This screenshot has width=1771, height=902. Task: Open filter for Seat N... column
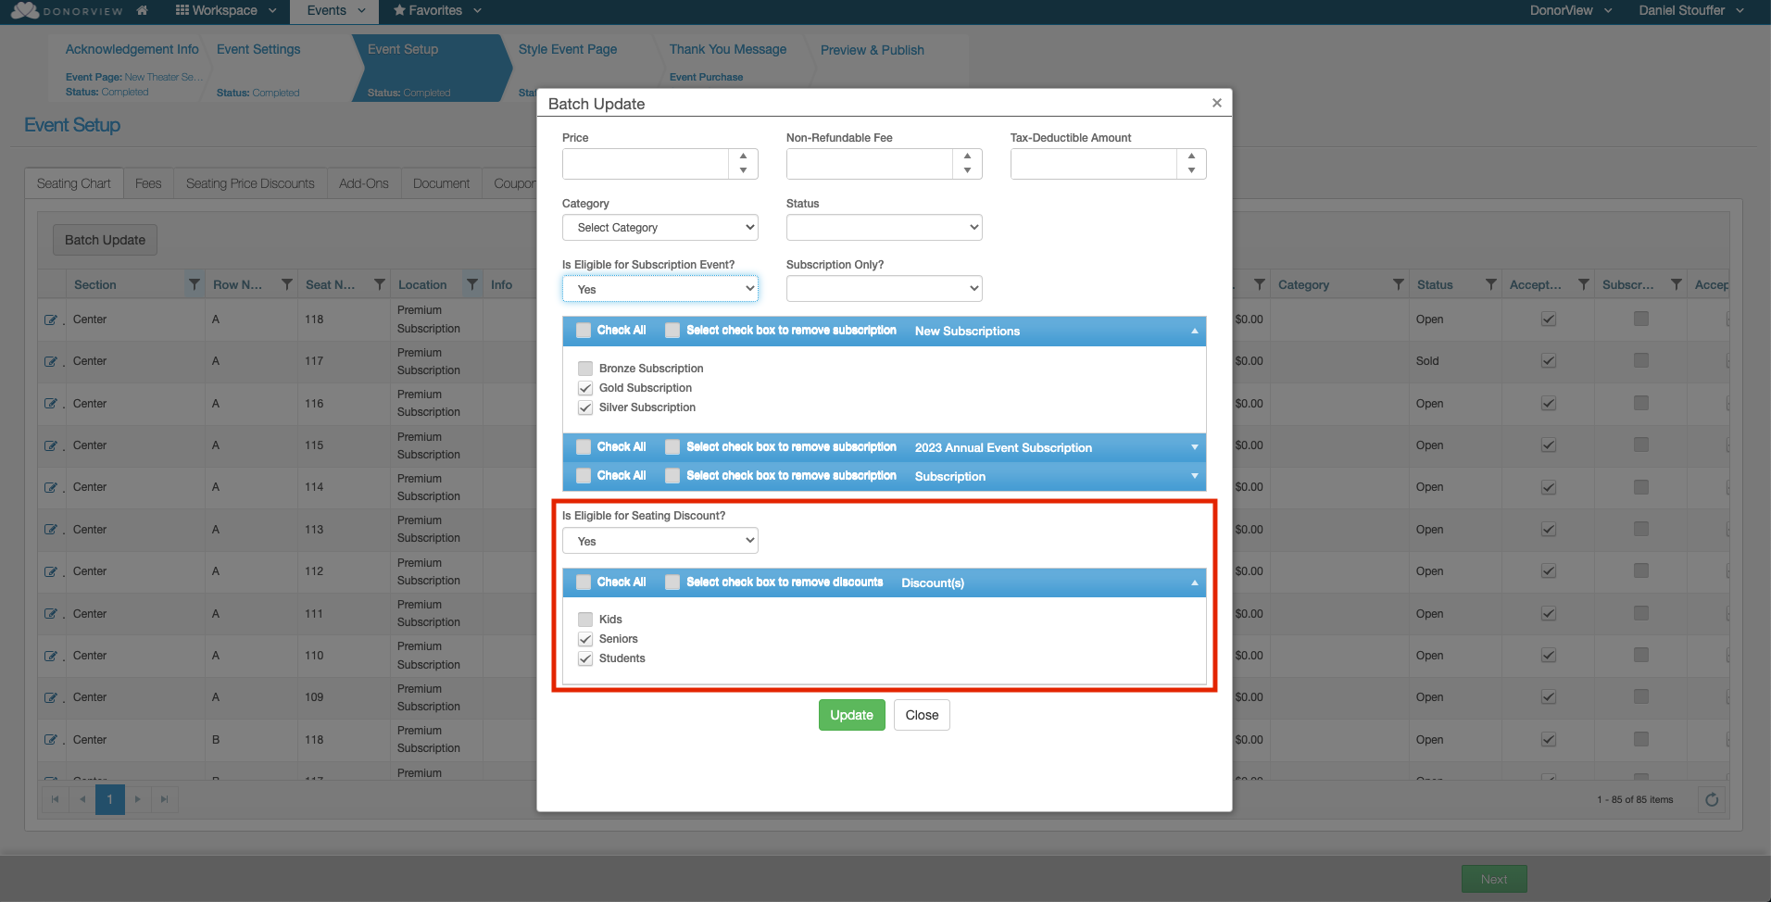point(379,284)
